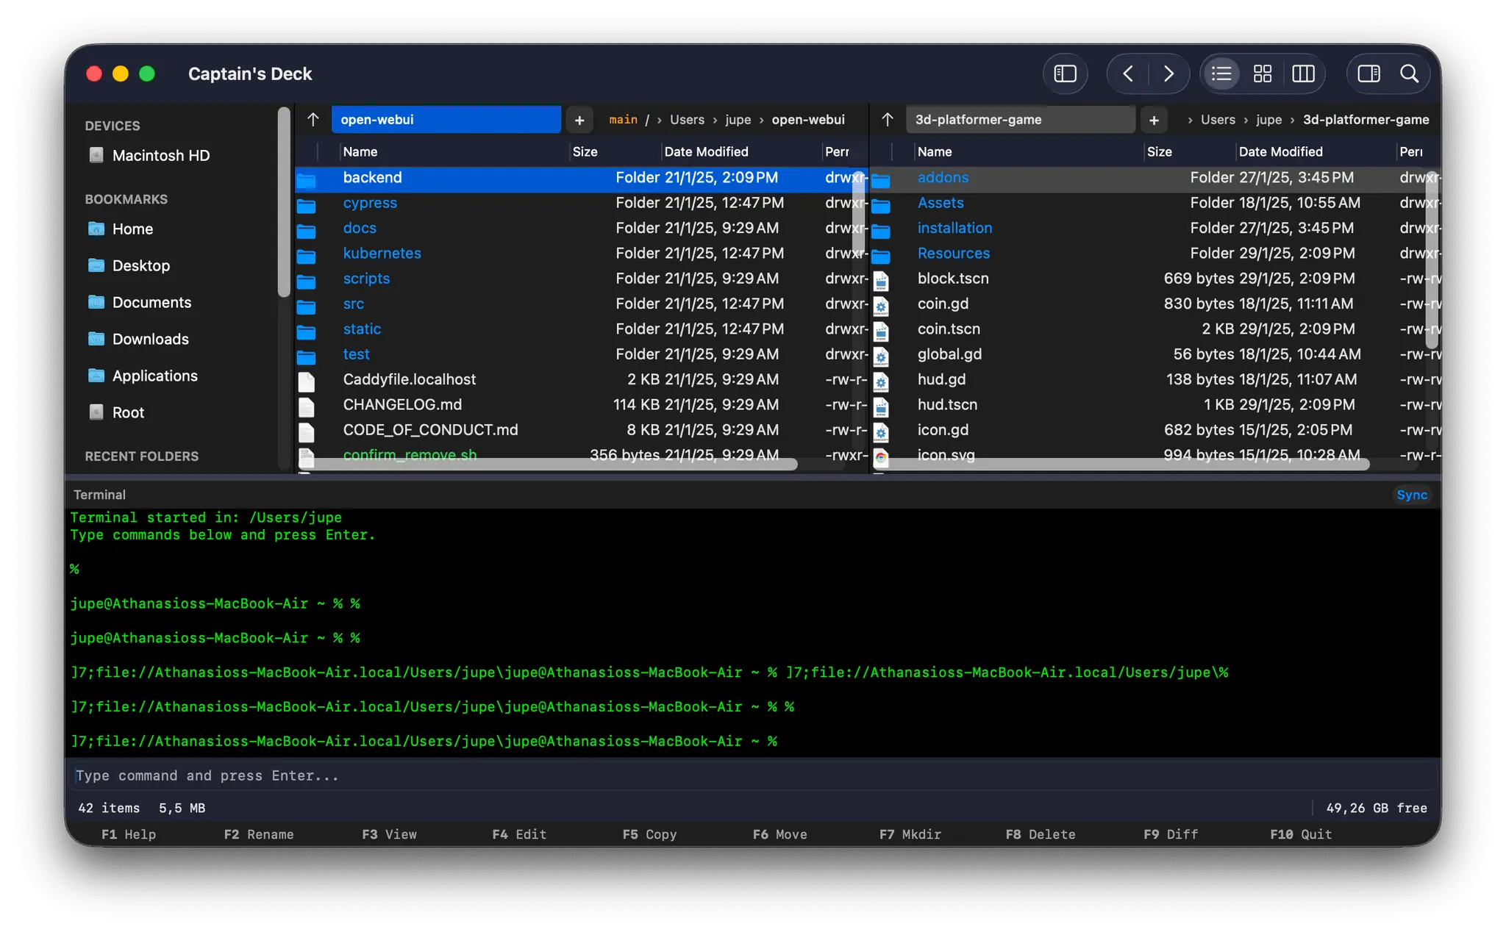Sort left pane by Date Modified
This screenshot has width=1506, height=932.
[x=706, y=152]
